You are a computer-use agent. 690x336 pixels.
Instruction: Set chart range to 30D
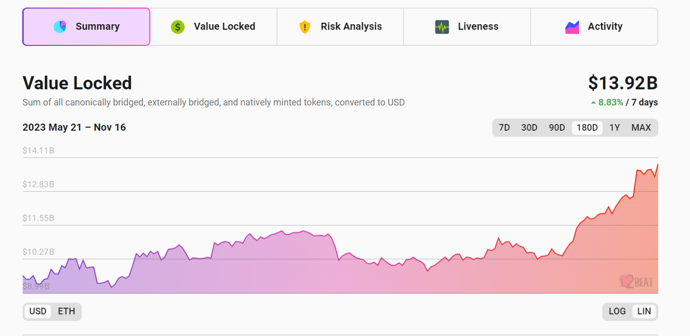529,128
